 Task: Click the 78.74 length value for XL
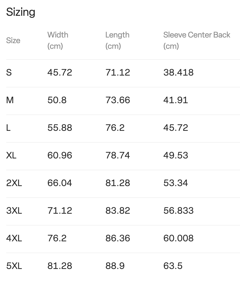(x=118, y=155)
